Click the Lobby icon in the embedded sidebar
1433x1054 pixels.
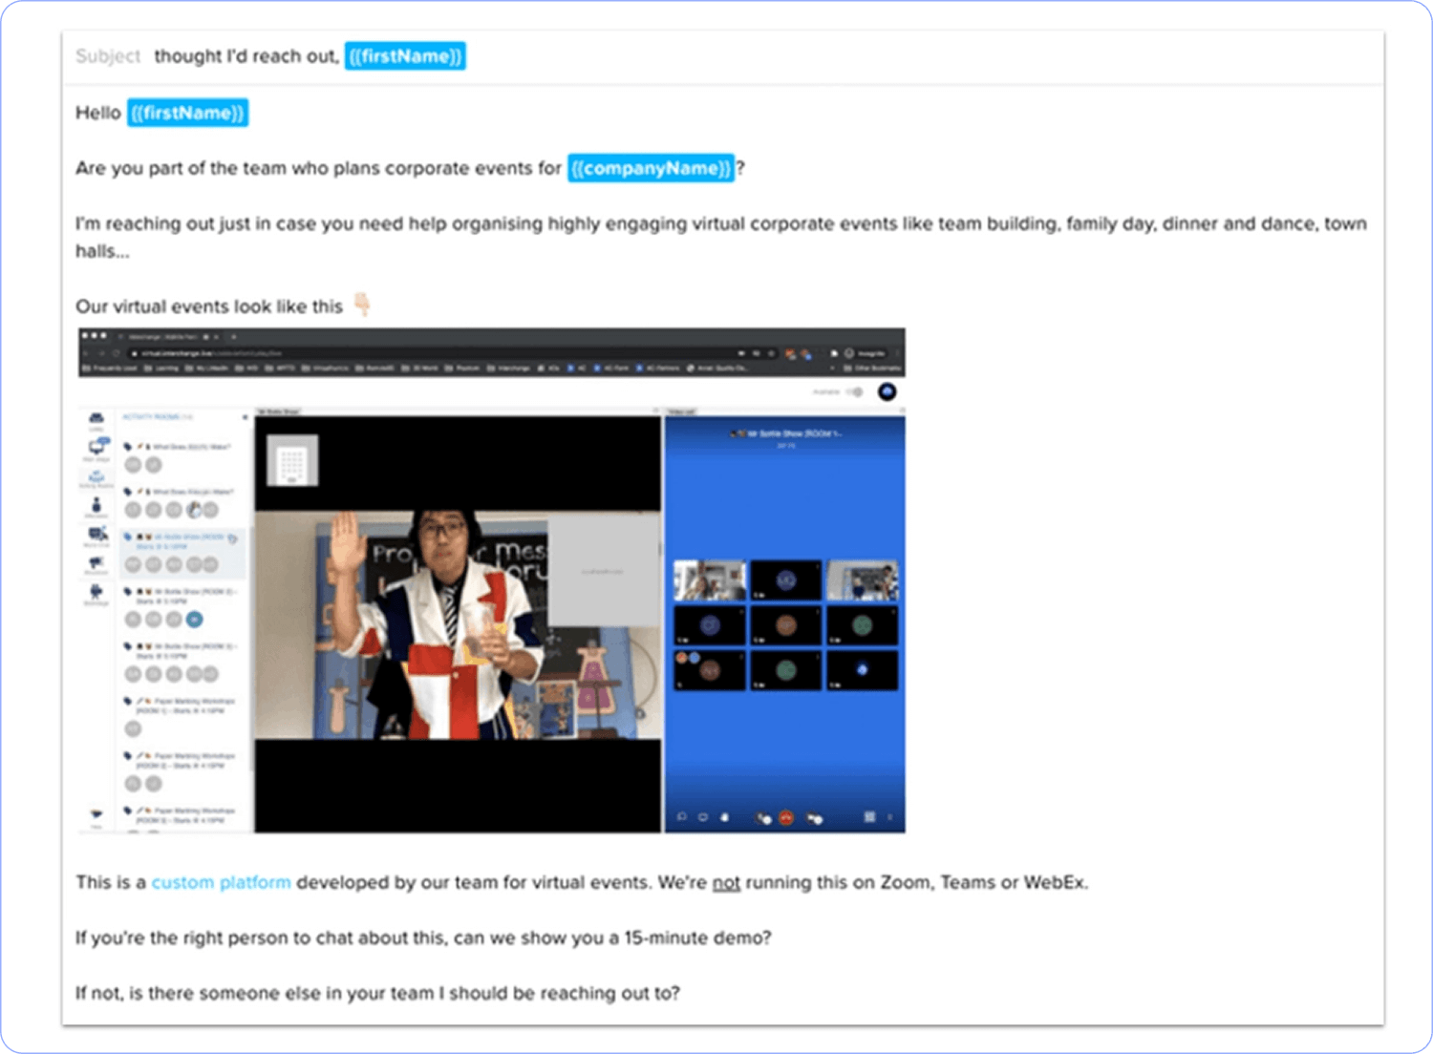tap(96, 420)
